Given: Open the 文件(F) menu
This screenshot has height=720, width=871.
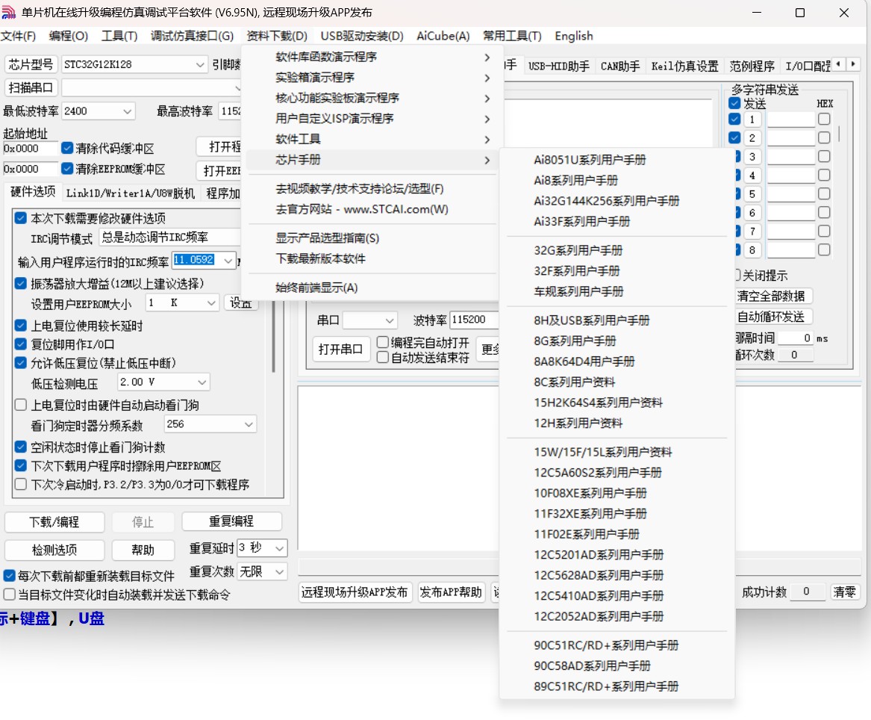Looking at the screenshot, I should (x=18, y=36).
